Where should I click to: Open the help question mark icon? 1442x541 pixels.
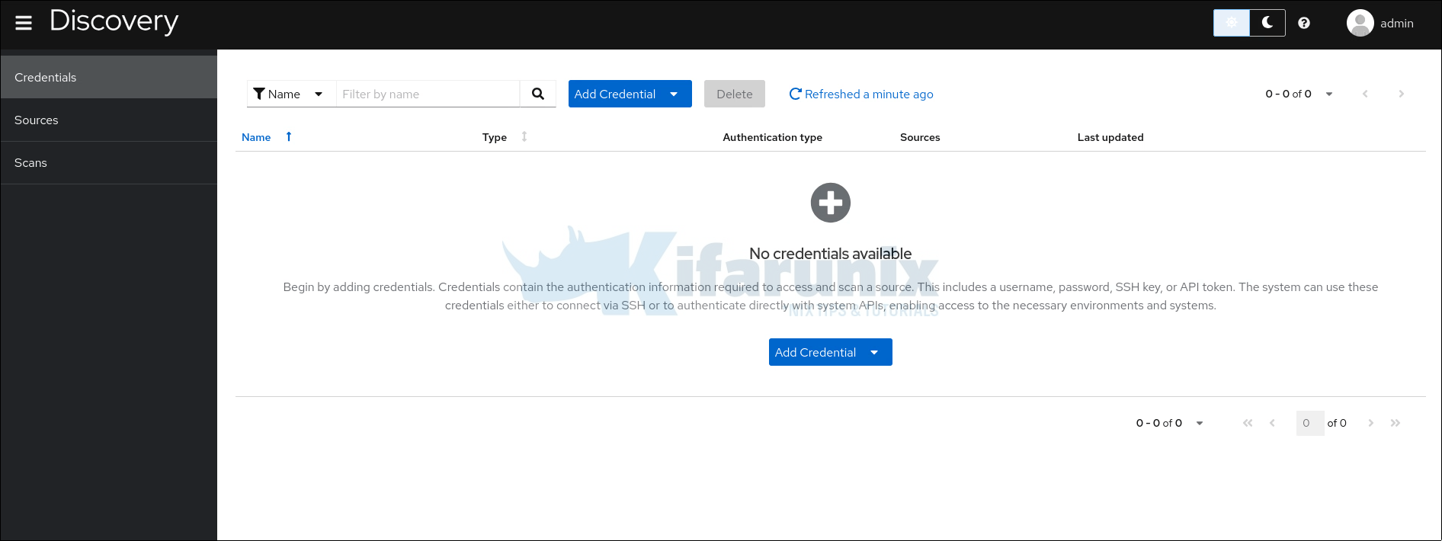pyautogui.click(x=1304, y=23)
